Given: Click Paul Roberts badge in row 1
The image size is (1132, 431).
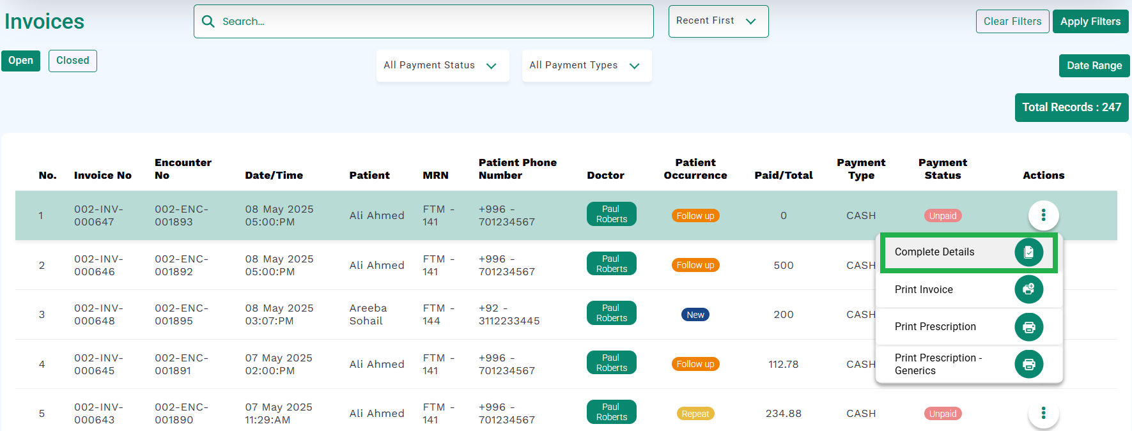Looking at the screenshot, I should click(612, 214).
